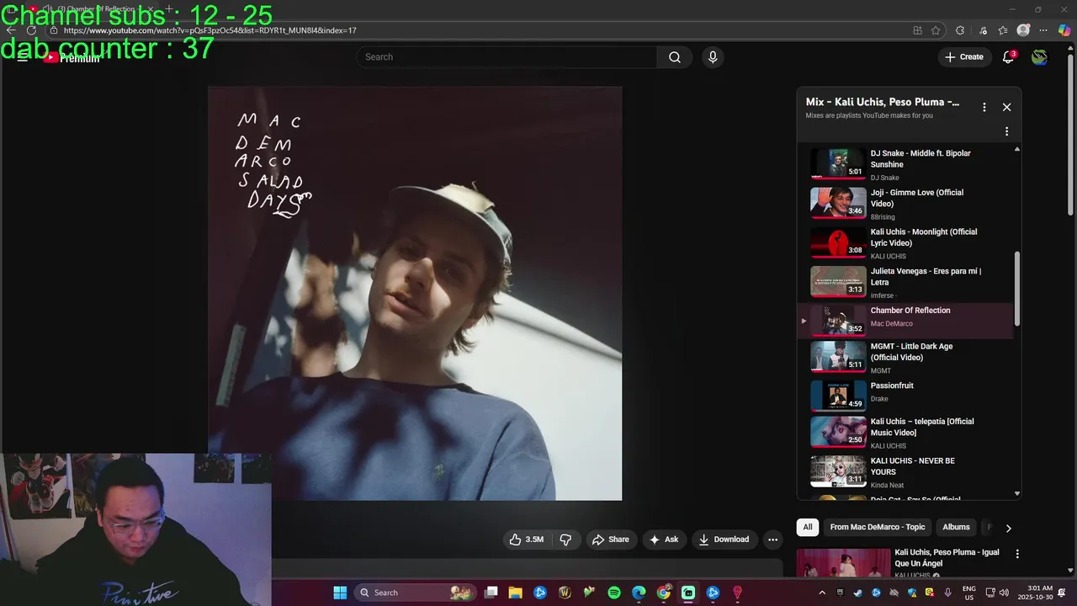1077x606 pixels.
Task: Select the All filter chip
Action: 808,527
